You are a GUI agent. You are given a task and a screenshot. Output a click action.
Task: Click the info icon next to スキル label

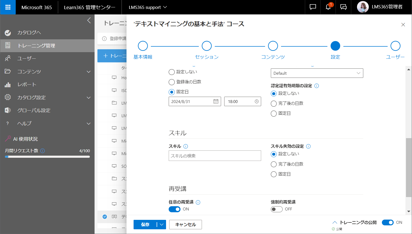click(186, 146)
